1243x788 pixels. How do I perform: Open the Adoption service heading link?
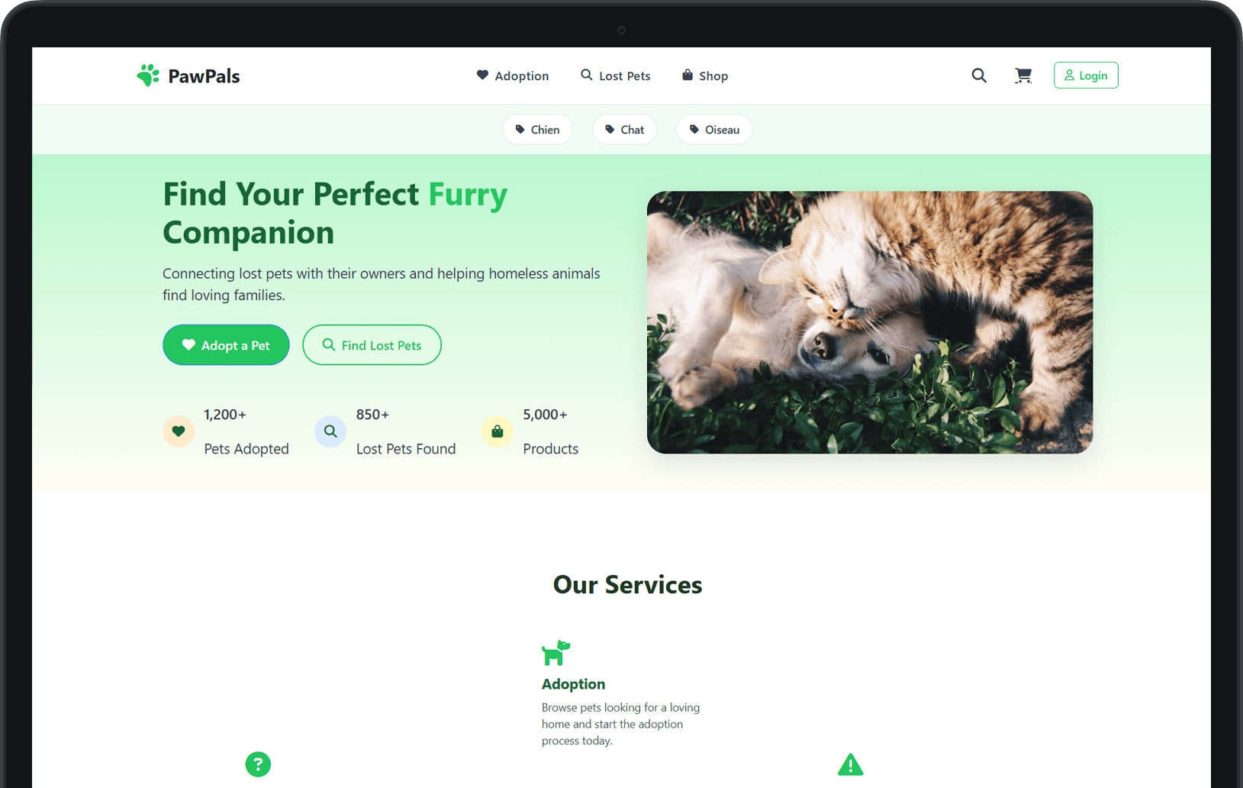(574, 684)
